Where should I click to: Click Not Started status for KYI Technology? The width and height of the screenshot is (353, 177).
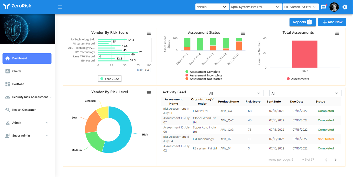tap(326, 139)
